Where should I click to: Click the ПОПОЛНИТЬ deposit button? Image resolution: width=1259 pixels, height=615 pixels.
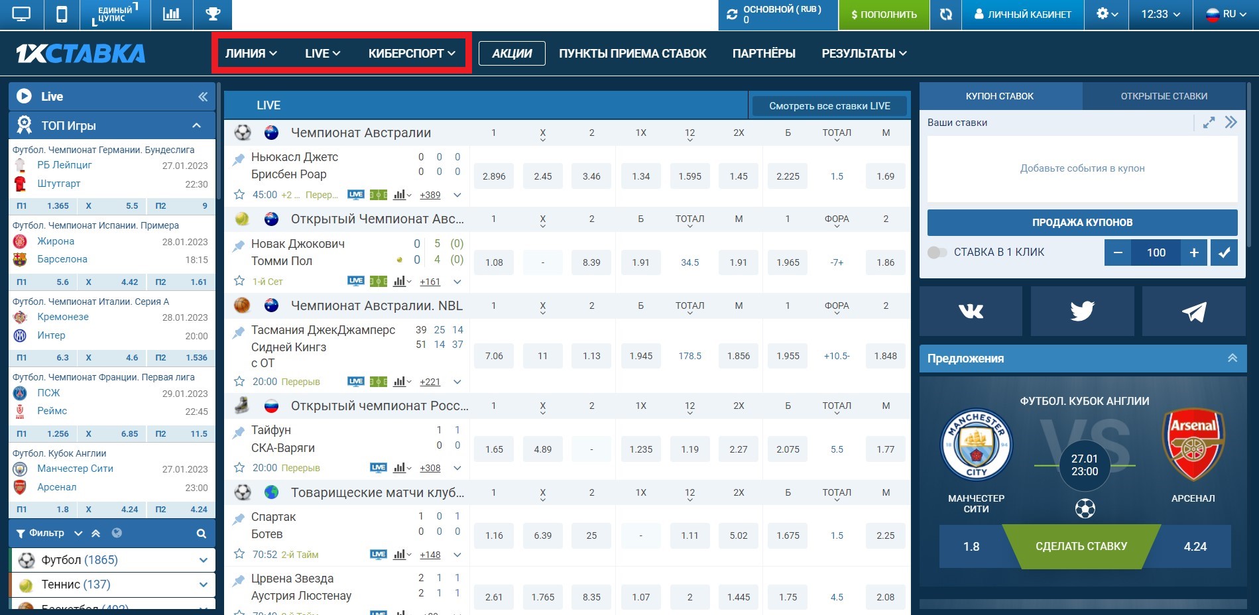pos(884,14)
